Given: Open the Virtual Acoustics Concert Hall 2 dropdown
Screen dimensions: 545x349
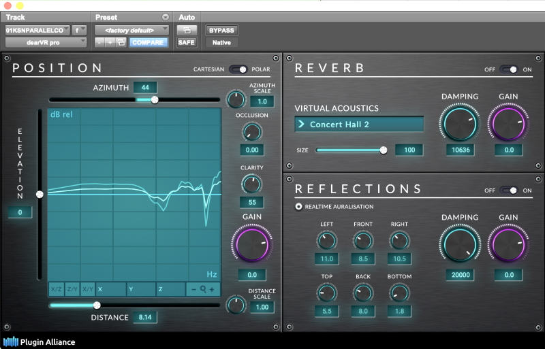Looking at the screenshot, I should [359, 124].
